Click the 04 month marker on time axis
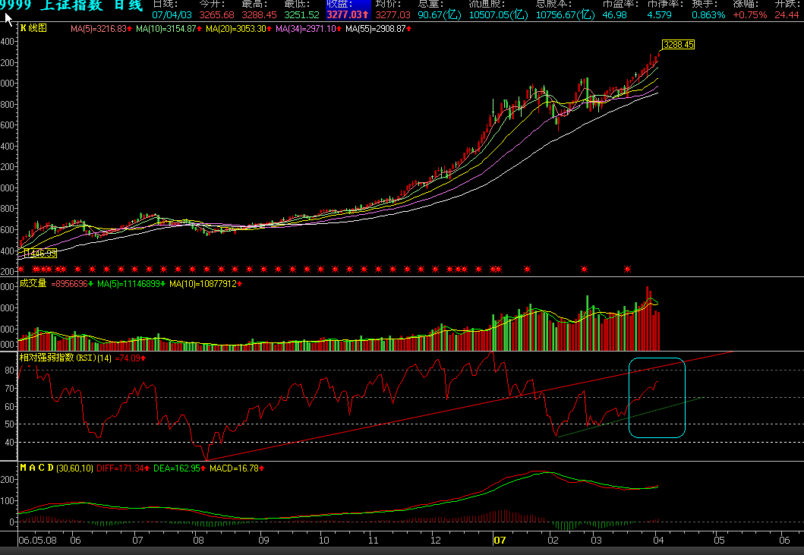804x555 pixels. (x=658, y=540)
